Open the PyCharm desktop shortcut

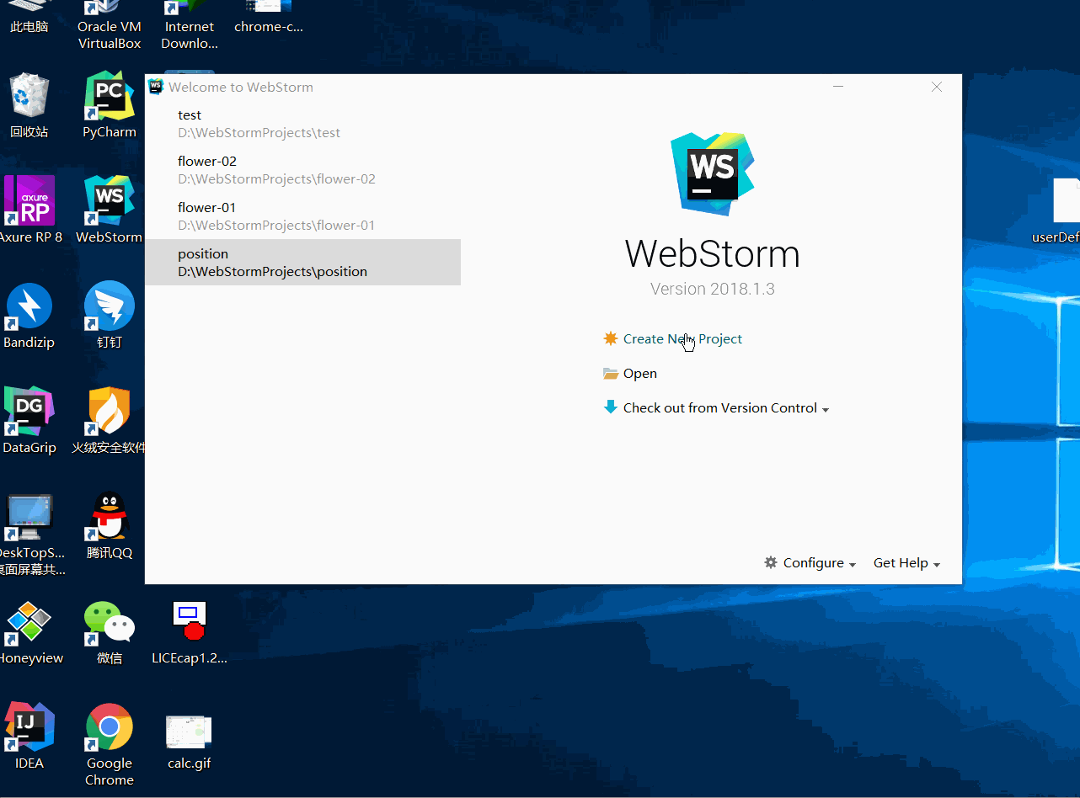click(110, 104)
